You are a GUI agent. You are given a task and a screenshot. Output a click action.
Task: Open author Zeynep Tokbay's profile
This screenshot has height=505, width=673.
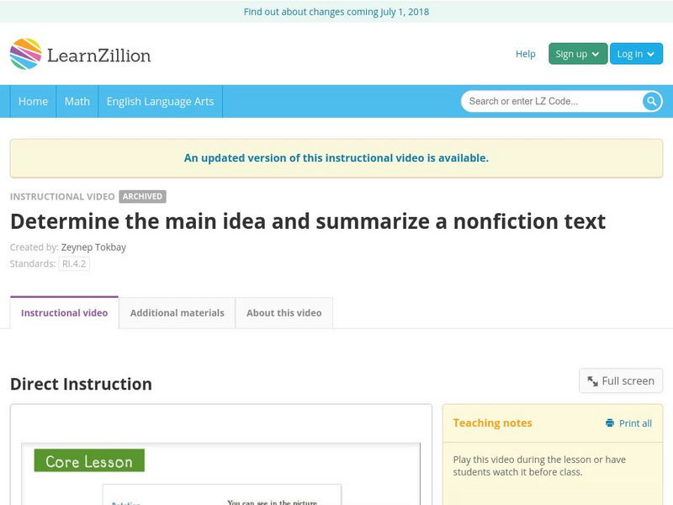tap(93, 247)
